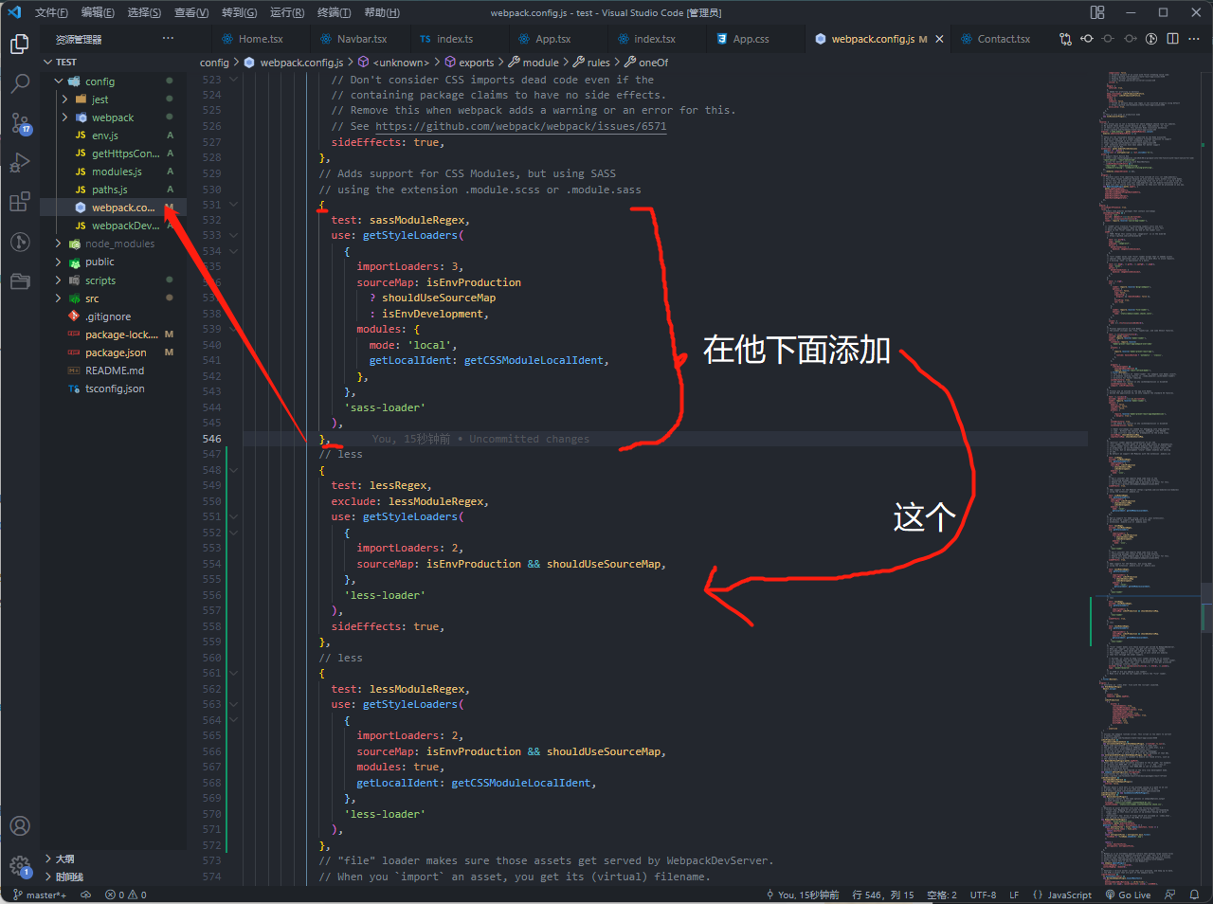The image size is (1213, 904).
Task: Open the Extensions view icon
Action: tap(20, 203)
